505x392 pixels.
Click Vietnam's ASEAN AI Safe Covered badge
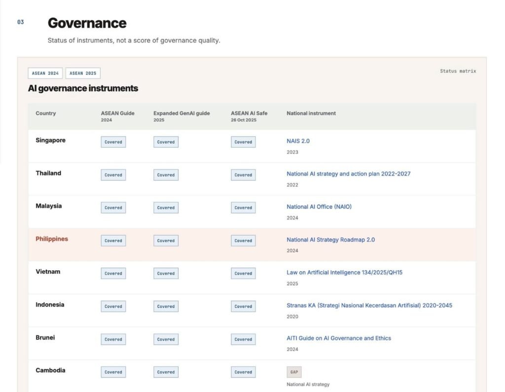tap(243, 274)
